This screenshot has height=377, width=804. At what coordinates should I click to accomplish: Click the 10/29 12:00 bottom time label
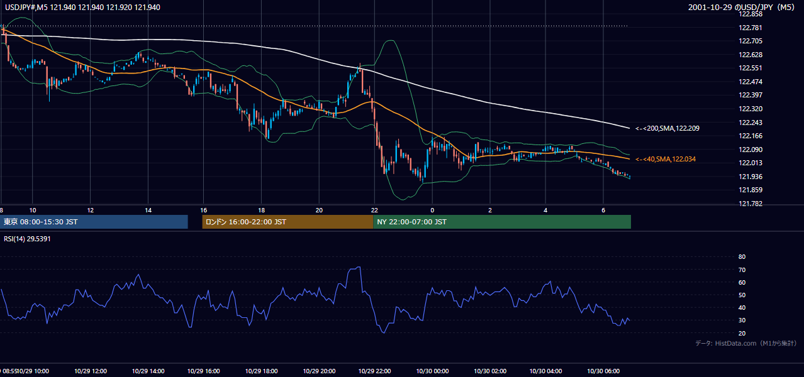(91, 371)
